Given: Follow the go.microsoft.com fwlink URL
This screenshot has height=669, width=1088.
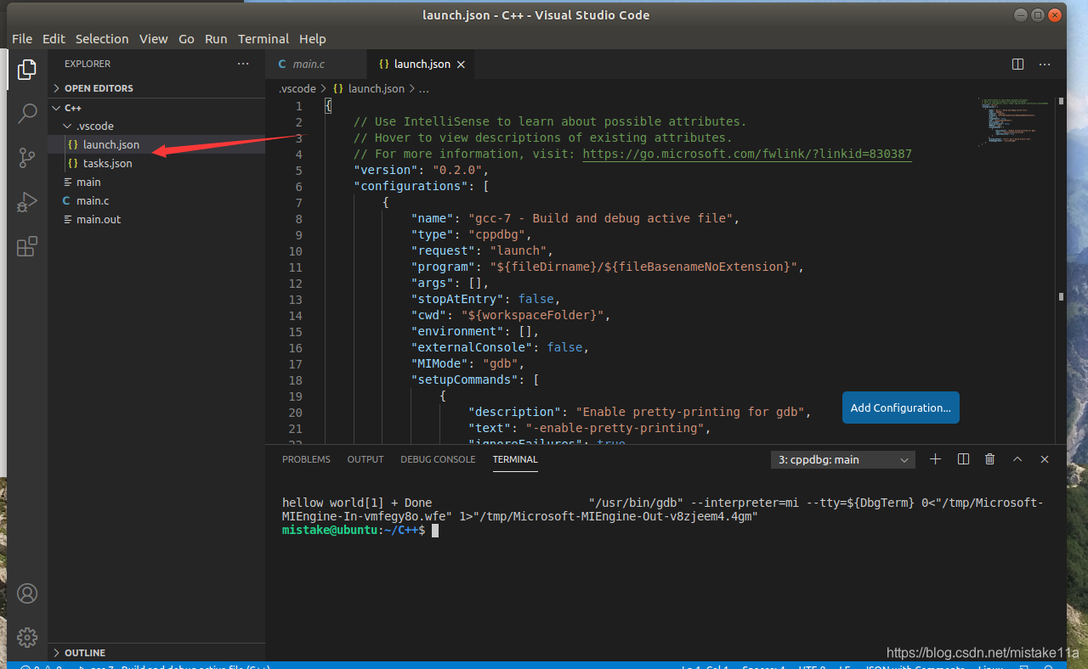Looking at the screenshot, I should click(747, 154).
